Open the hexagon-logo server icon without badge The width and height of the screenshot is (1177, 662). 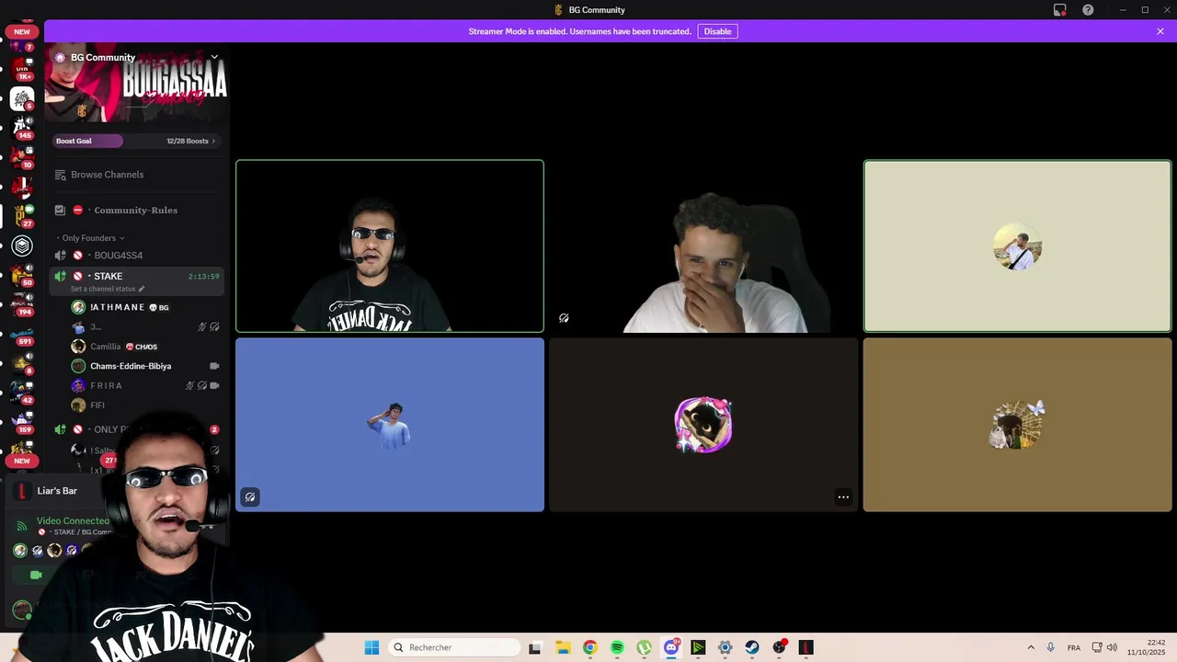click(22, 245)
